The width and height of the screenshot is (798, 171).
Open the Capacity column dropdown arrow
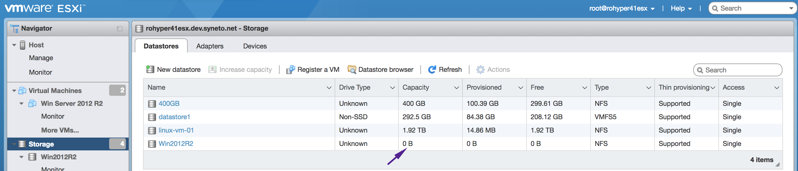[456, 88]
